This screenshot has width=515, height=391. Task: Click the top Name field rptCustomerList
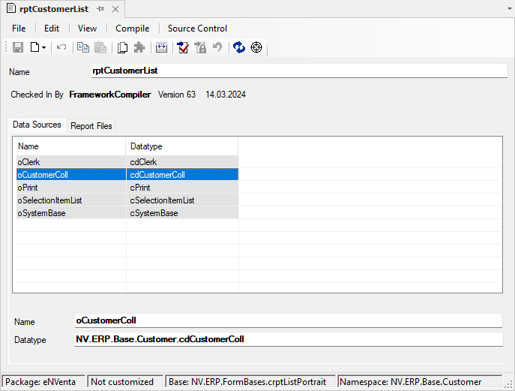coord(299,71)
